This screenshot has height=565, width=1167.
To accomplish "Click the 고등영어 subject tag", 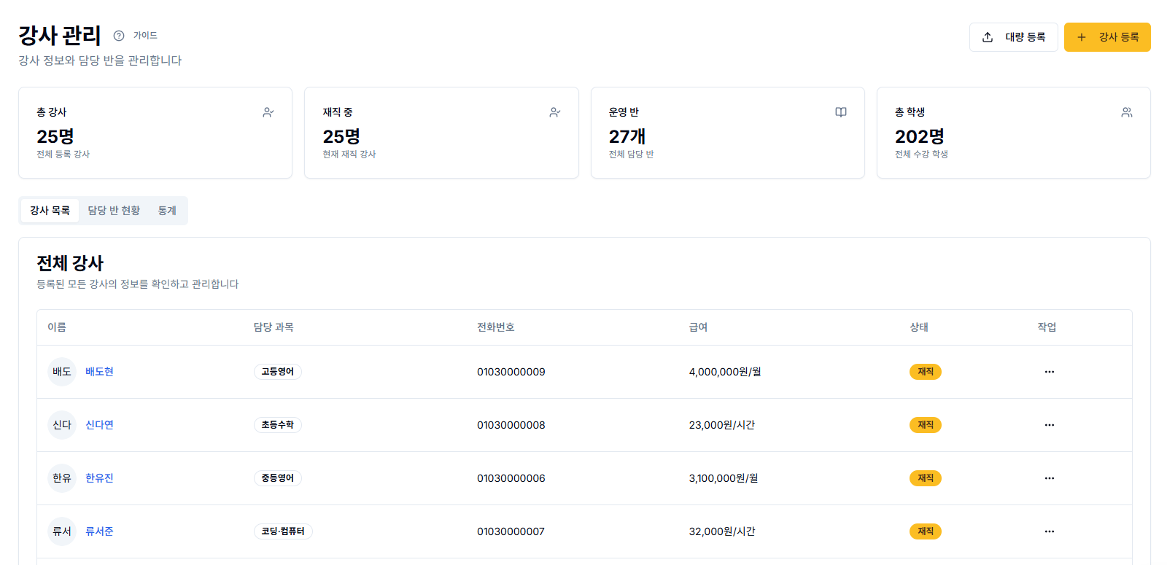I will click(x=277, y=372).
